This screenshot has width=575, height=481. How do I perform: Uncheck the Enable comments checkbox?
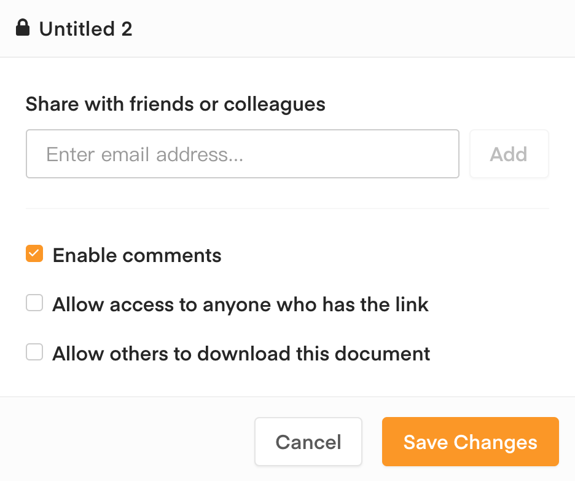pyautogui.click(x=34, y=254)
